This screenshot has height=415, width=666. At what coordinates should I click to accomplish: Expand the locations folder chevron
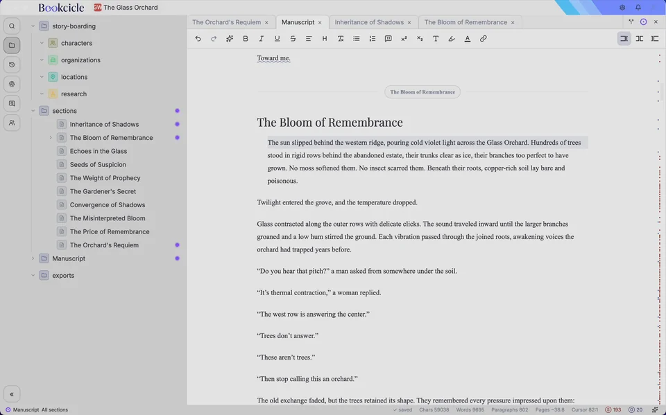pyautogui.click(x=42, y=77)
